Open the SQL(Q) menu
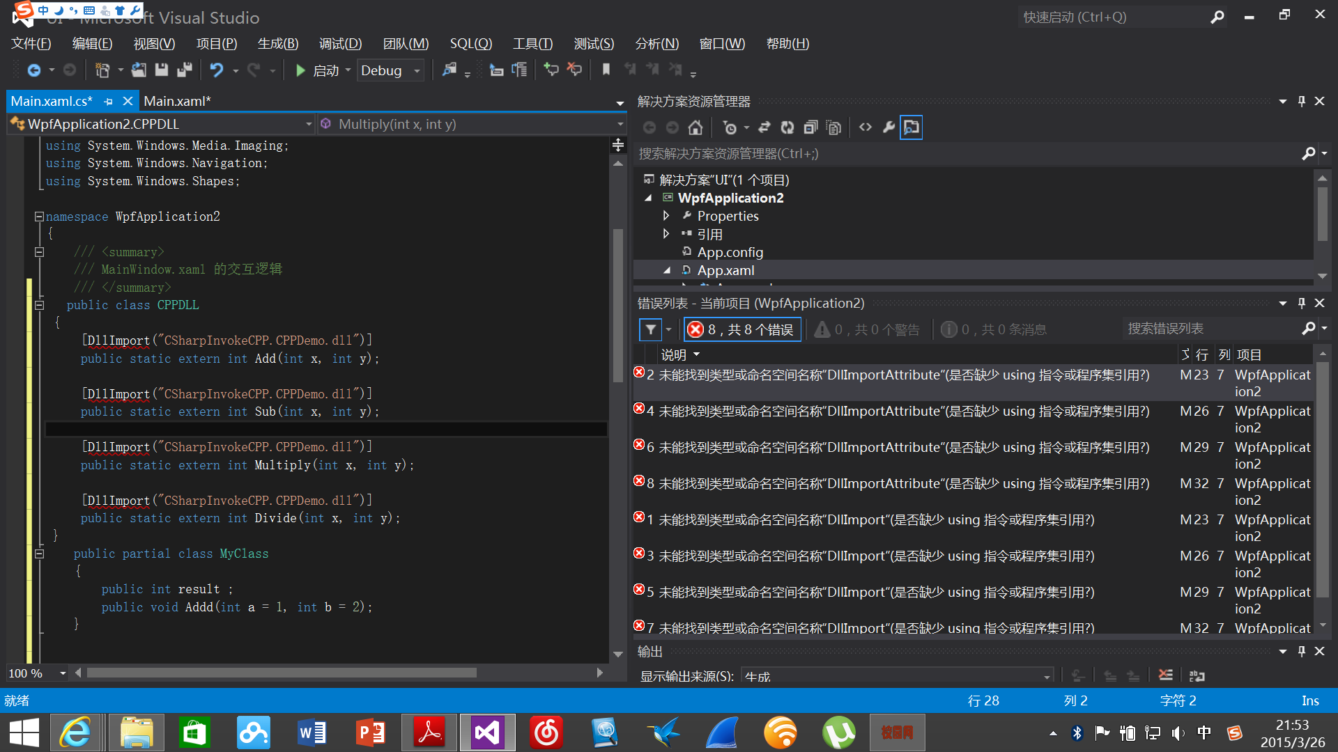This screenshot has width=1338, height=752. pyautogui.click(x=471, y=44)
